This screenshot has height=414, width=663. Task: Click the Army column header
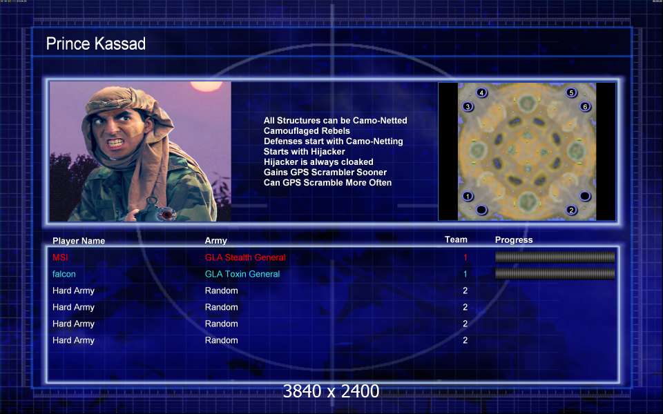coord(216,240)
